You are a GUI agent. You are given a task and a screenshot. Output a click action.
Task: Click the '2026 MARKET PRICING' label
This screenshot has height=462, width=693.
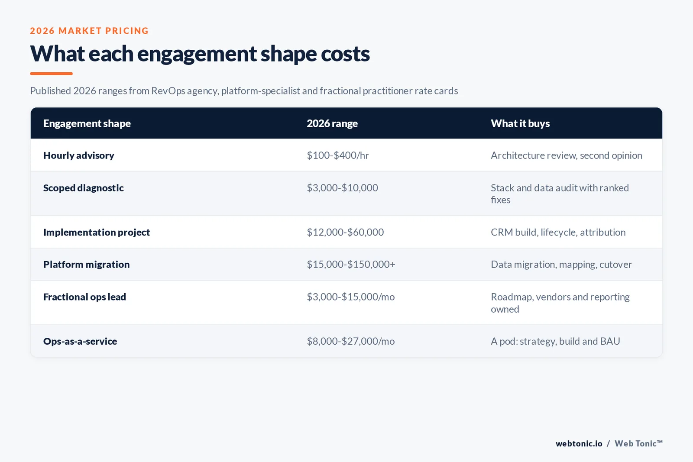click(89, 31)
